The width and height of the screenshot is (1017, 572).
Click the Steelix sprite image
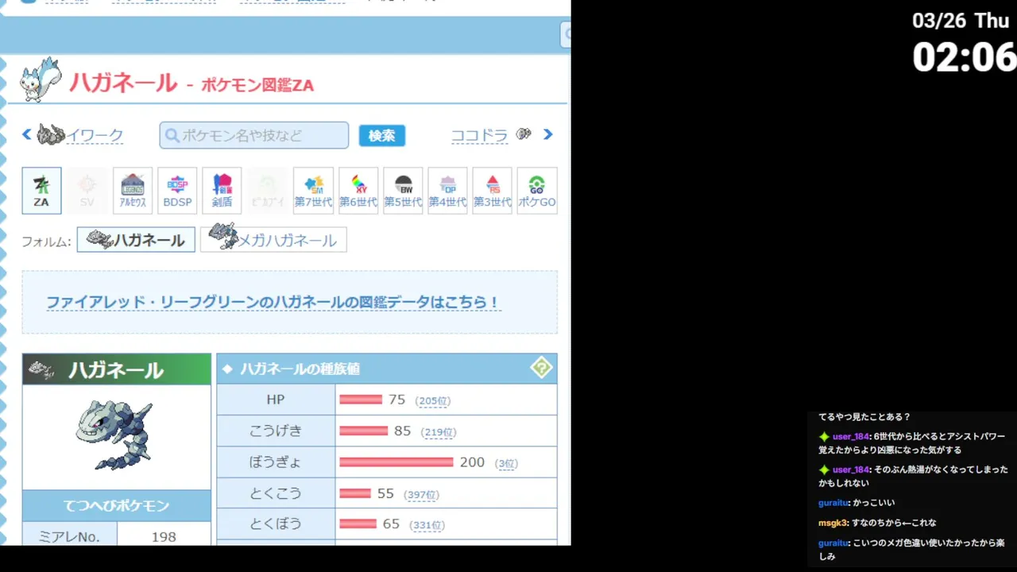(x=115, y=435)
